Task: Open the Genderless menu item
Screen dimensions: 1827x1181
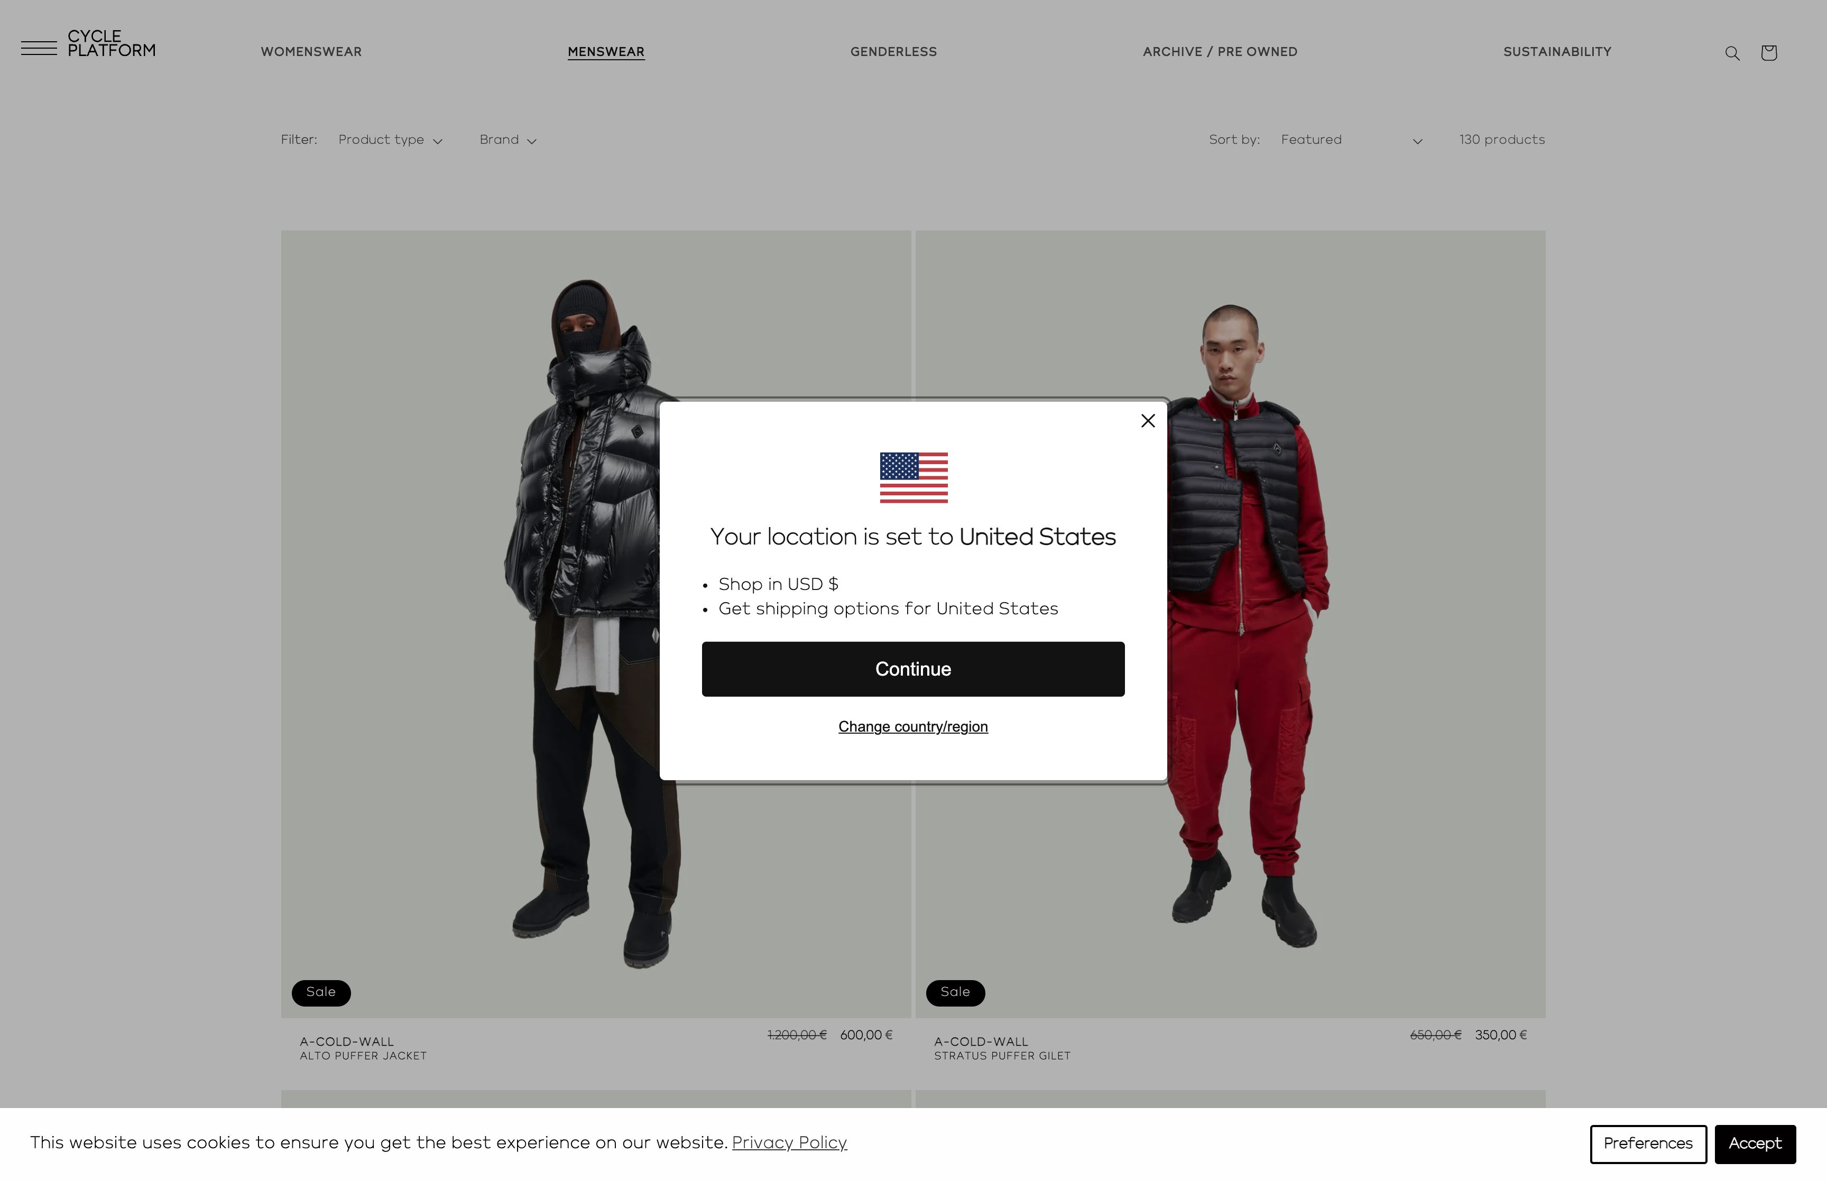Action: tap(893, 52)
